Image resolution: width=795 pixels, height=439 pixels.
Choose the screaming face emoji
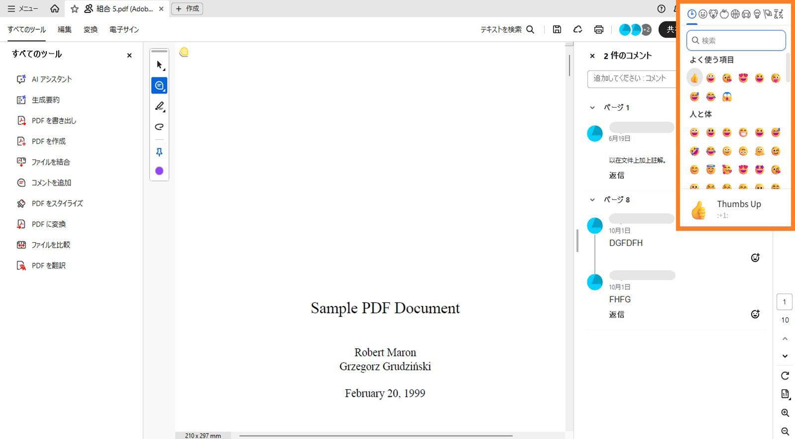tap(727, 96)
